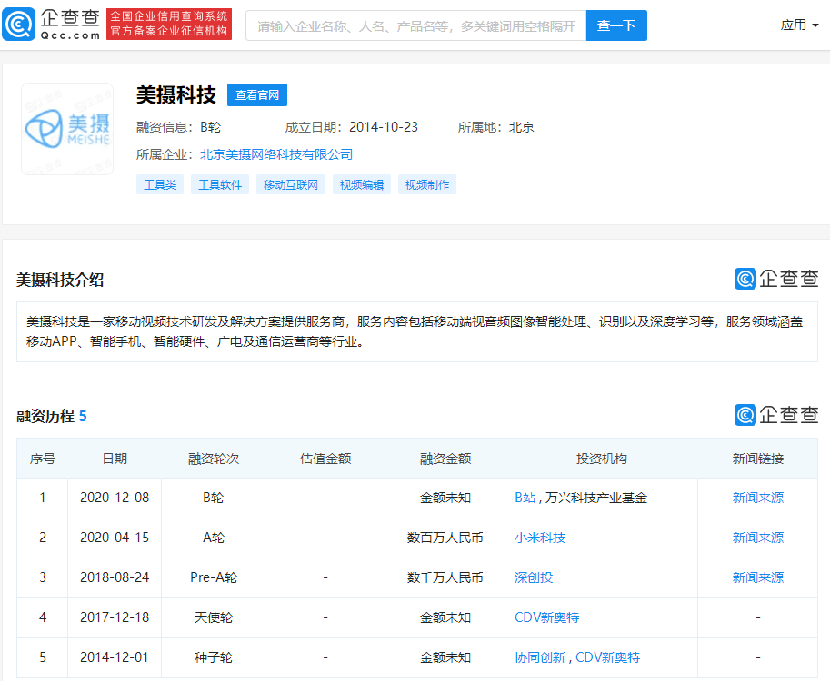Open the 应用 dropdown menu
Image resolution: width=830 pixels, height=681 pixels.
[799, 25]
